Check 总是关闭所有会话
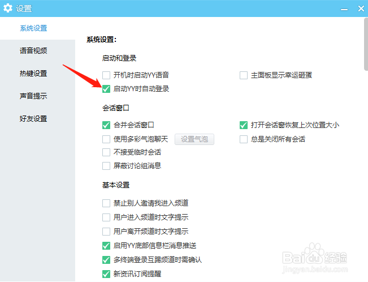 (244, 139)
